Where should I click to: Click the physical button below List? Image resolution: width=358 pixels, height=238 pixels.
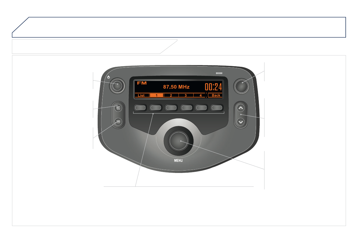140,108
